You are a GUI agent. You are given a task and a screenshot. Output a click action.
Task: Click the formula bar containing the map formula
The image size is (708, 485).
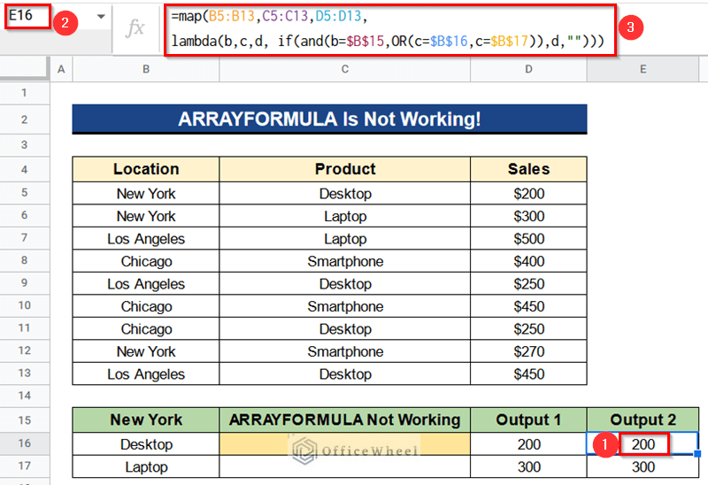coord(390,30)
